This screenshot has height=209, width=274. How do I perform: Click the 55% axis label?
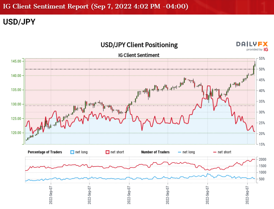pyautogui.click(x=262, y=59)
